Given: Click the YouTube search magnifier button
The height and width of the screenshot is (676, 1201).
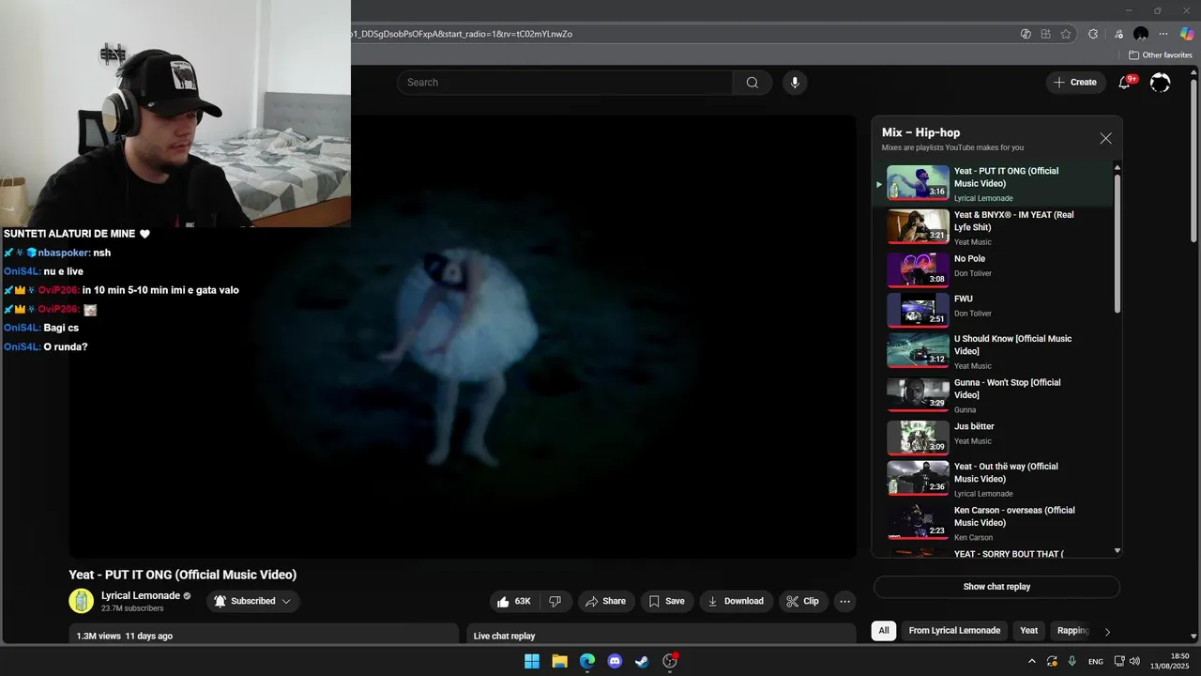Looking at the screenshot, I should tap(753, 83).
